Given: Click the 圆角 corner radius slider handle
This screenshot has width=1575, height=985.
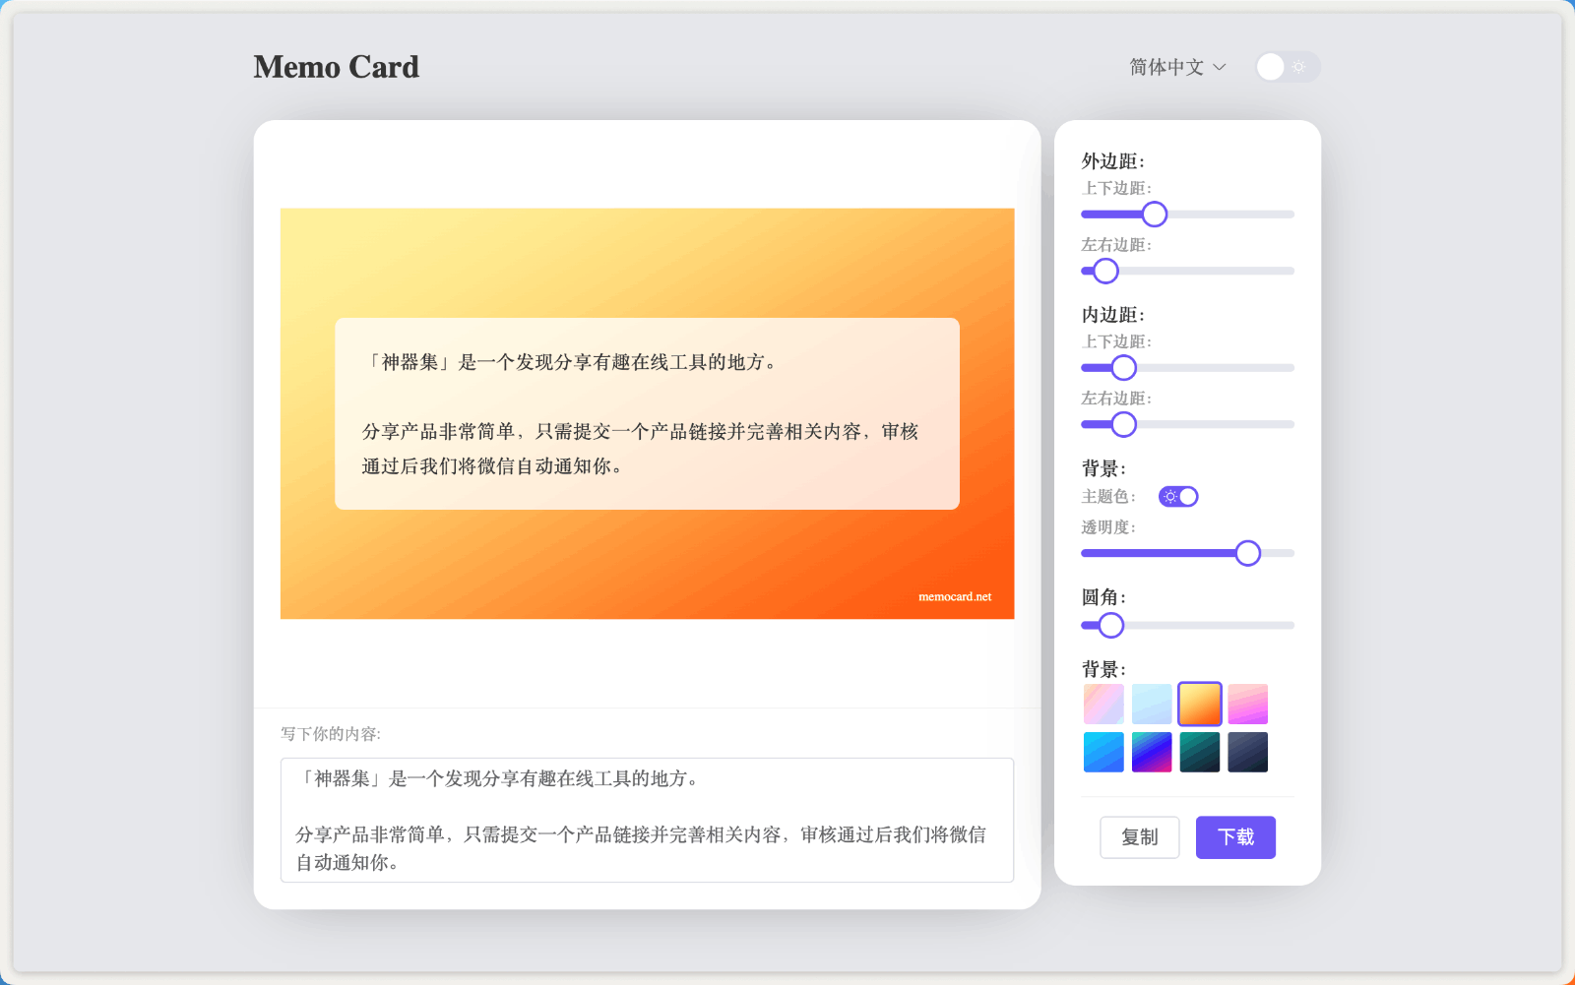Looking at the screenshot, I should [x=1111, y=625].
